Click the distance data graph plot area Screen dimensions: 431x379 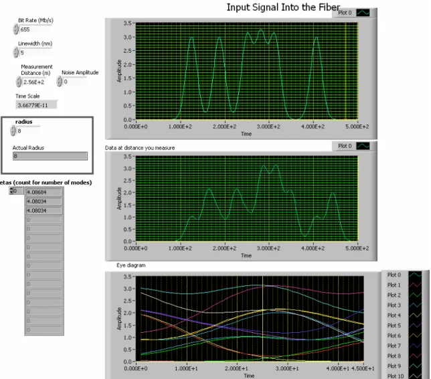point(246,199)
